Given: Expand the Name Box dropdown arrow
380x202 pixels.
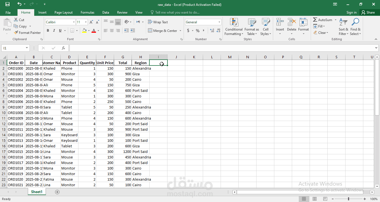Looking at the screenshot, I should (x=27, y=48).
